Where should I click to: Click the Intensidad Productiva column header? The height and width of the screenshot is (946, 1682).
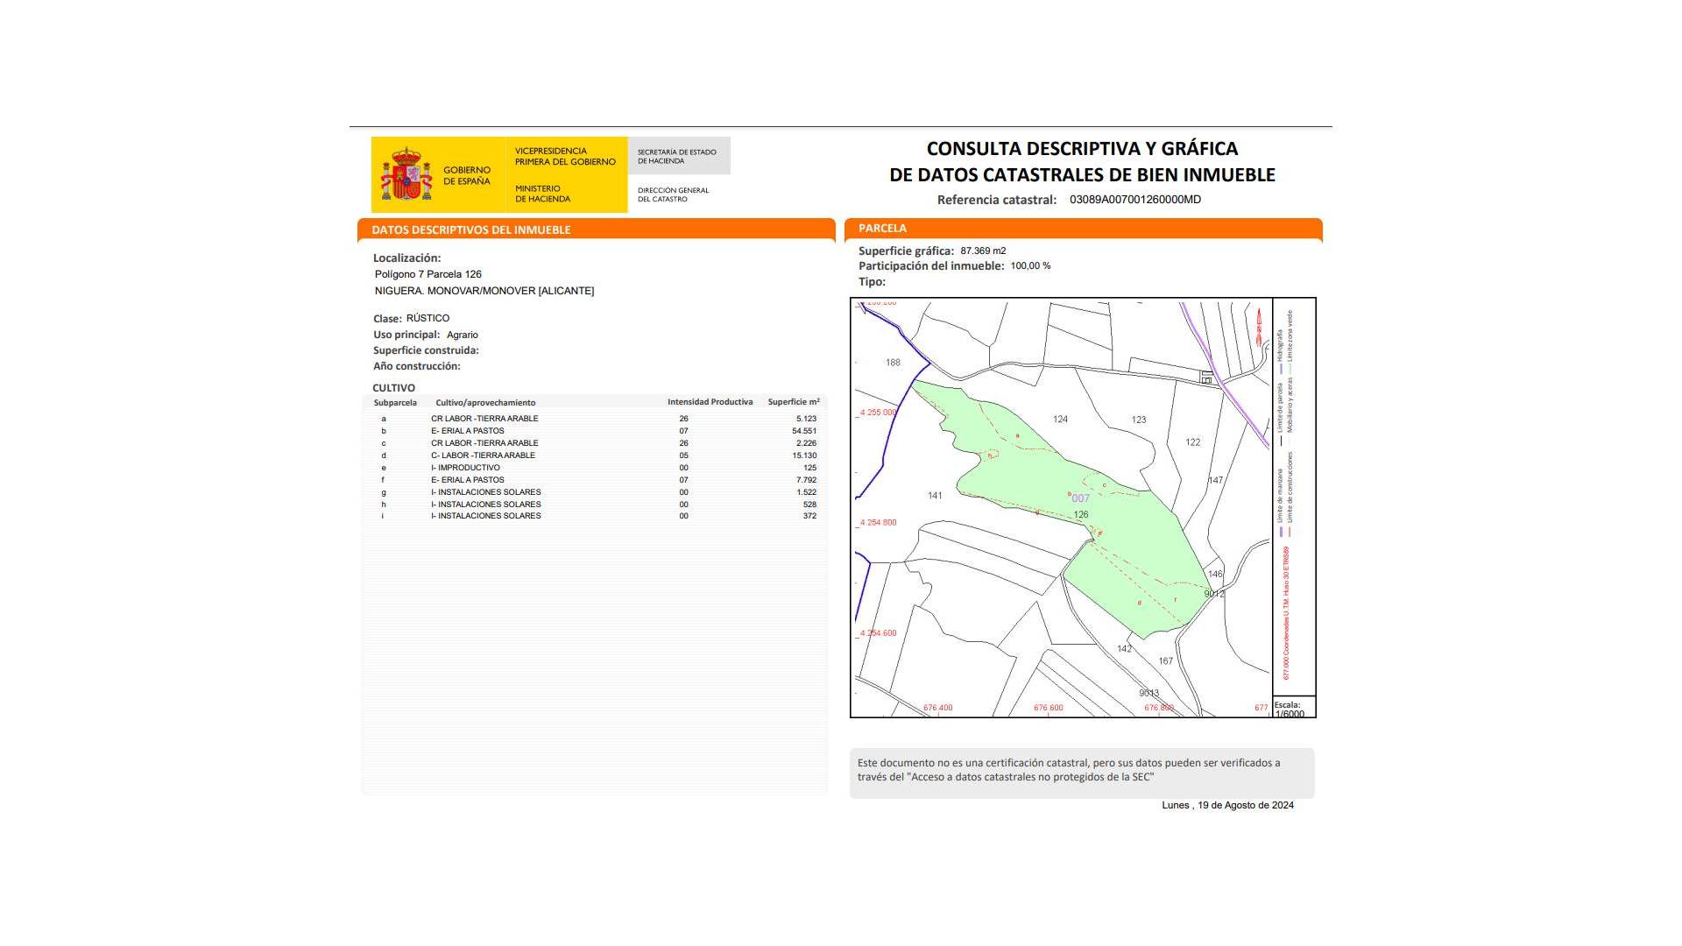[710, 402]
